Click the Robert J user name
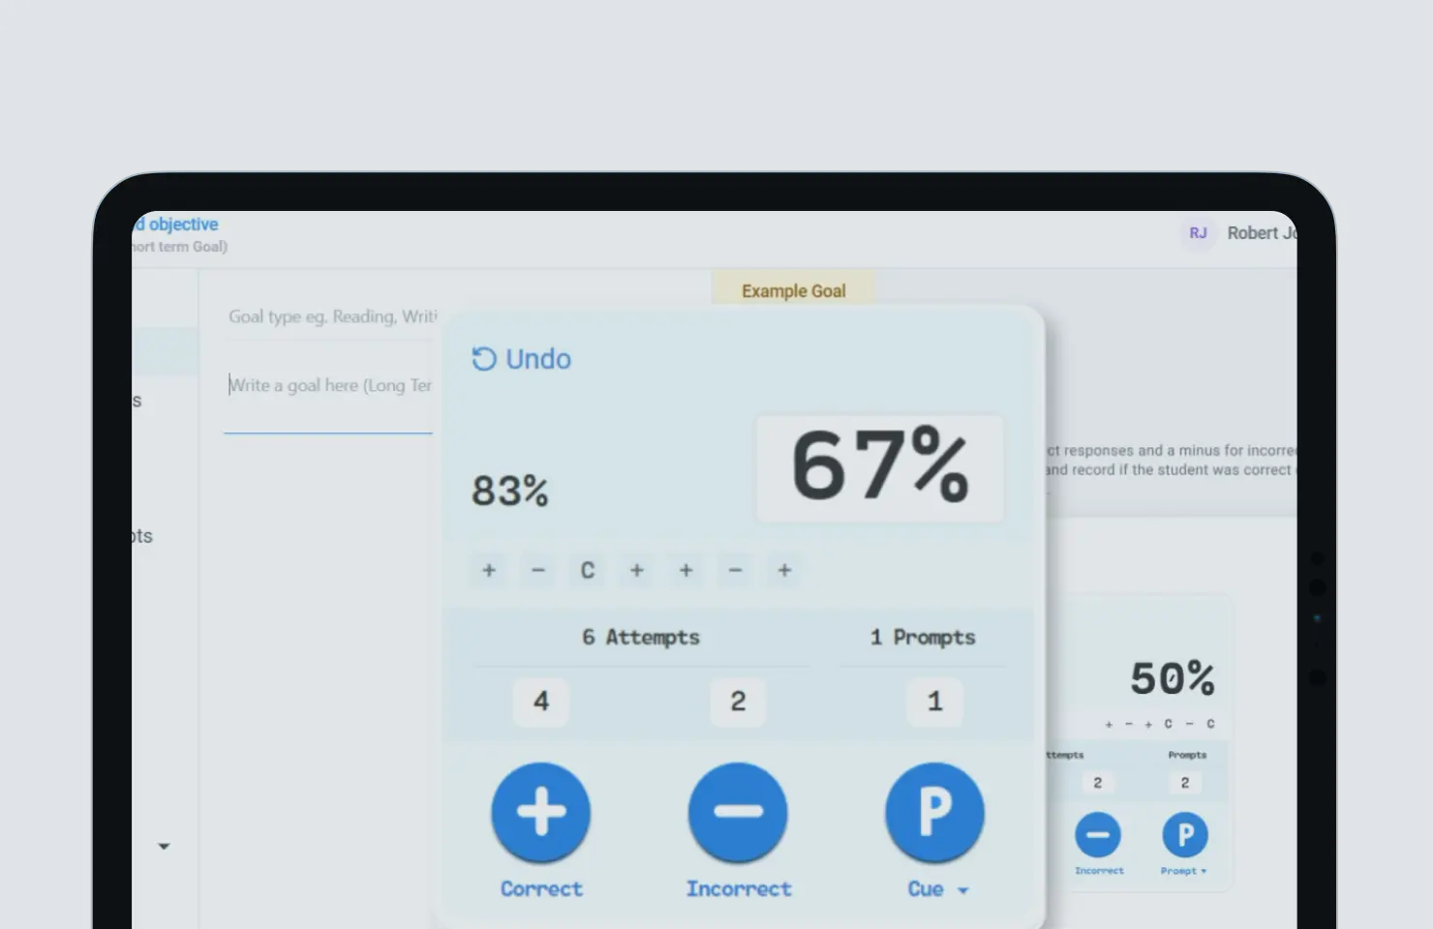 1261,233
